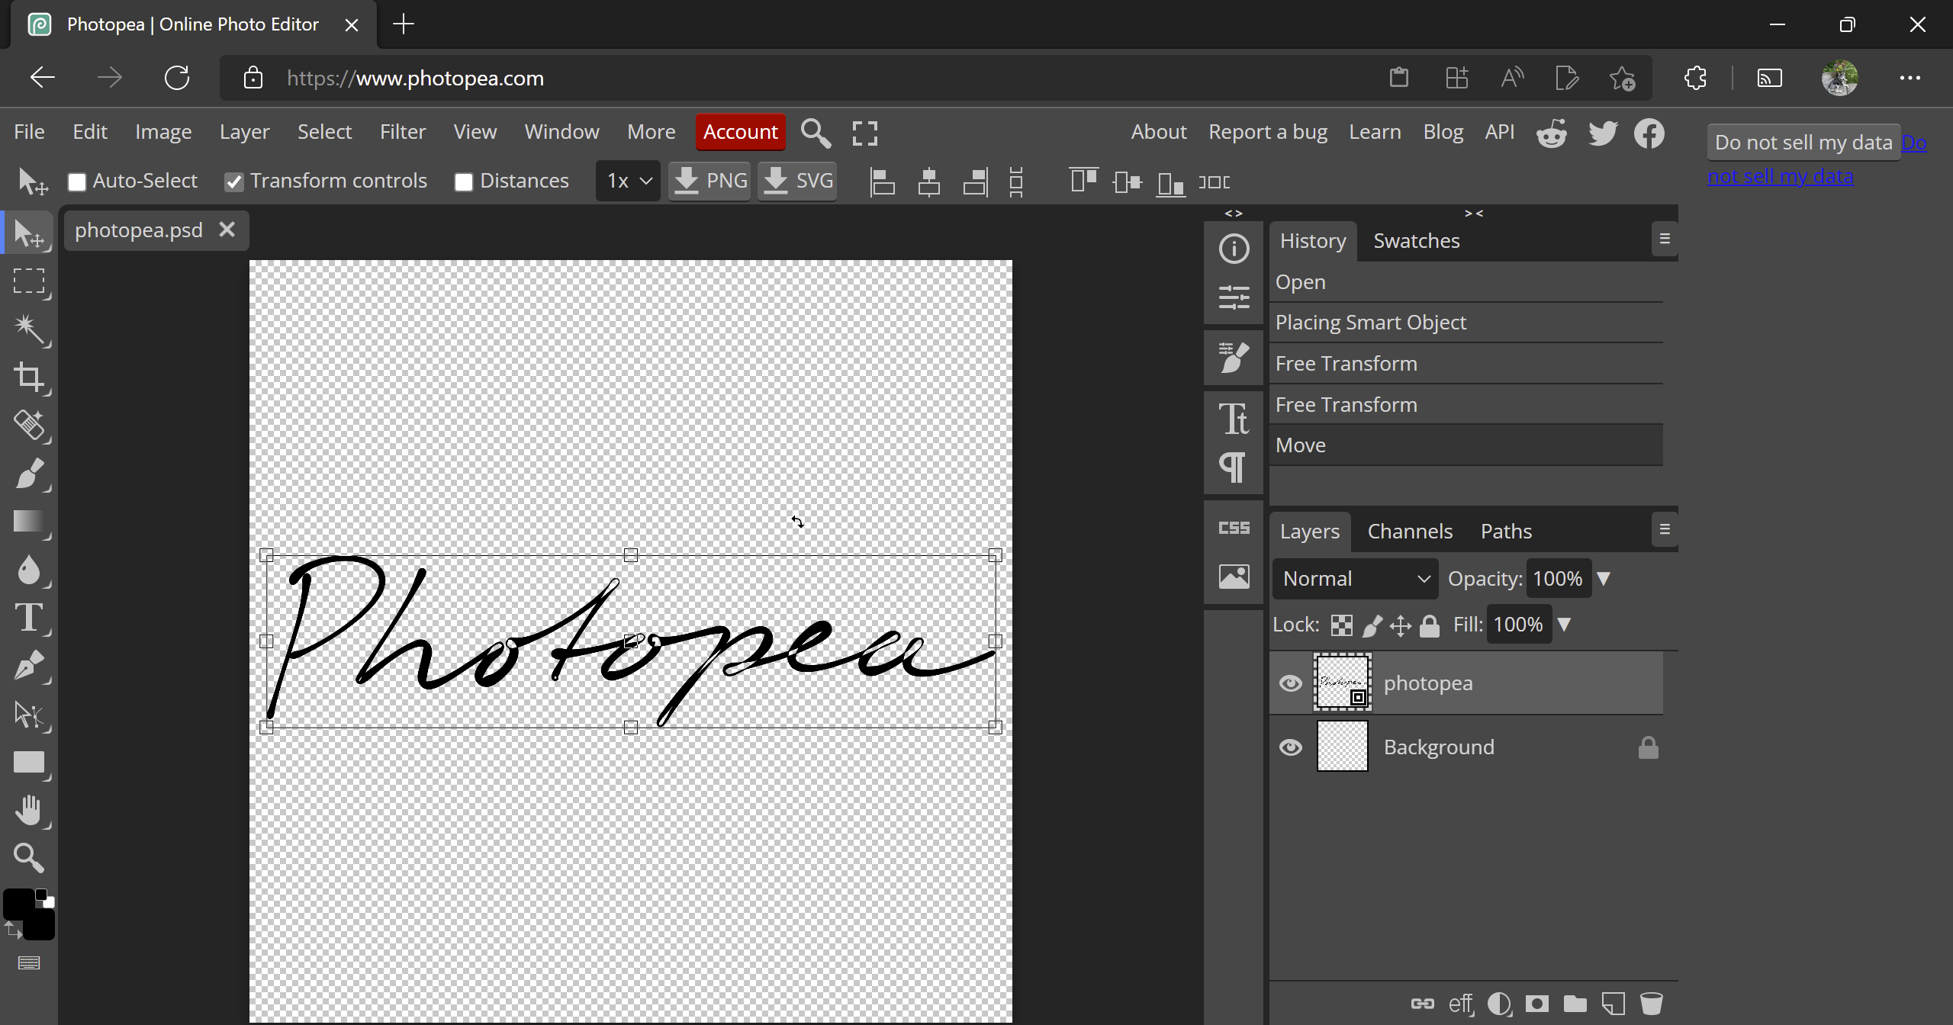Screen dimensions: 1953x1025
Task: Click the delete layer trash icon
Action: [1651, 1003]
